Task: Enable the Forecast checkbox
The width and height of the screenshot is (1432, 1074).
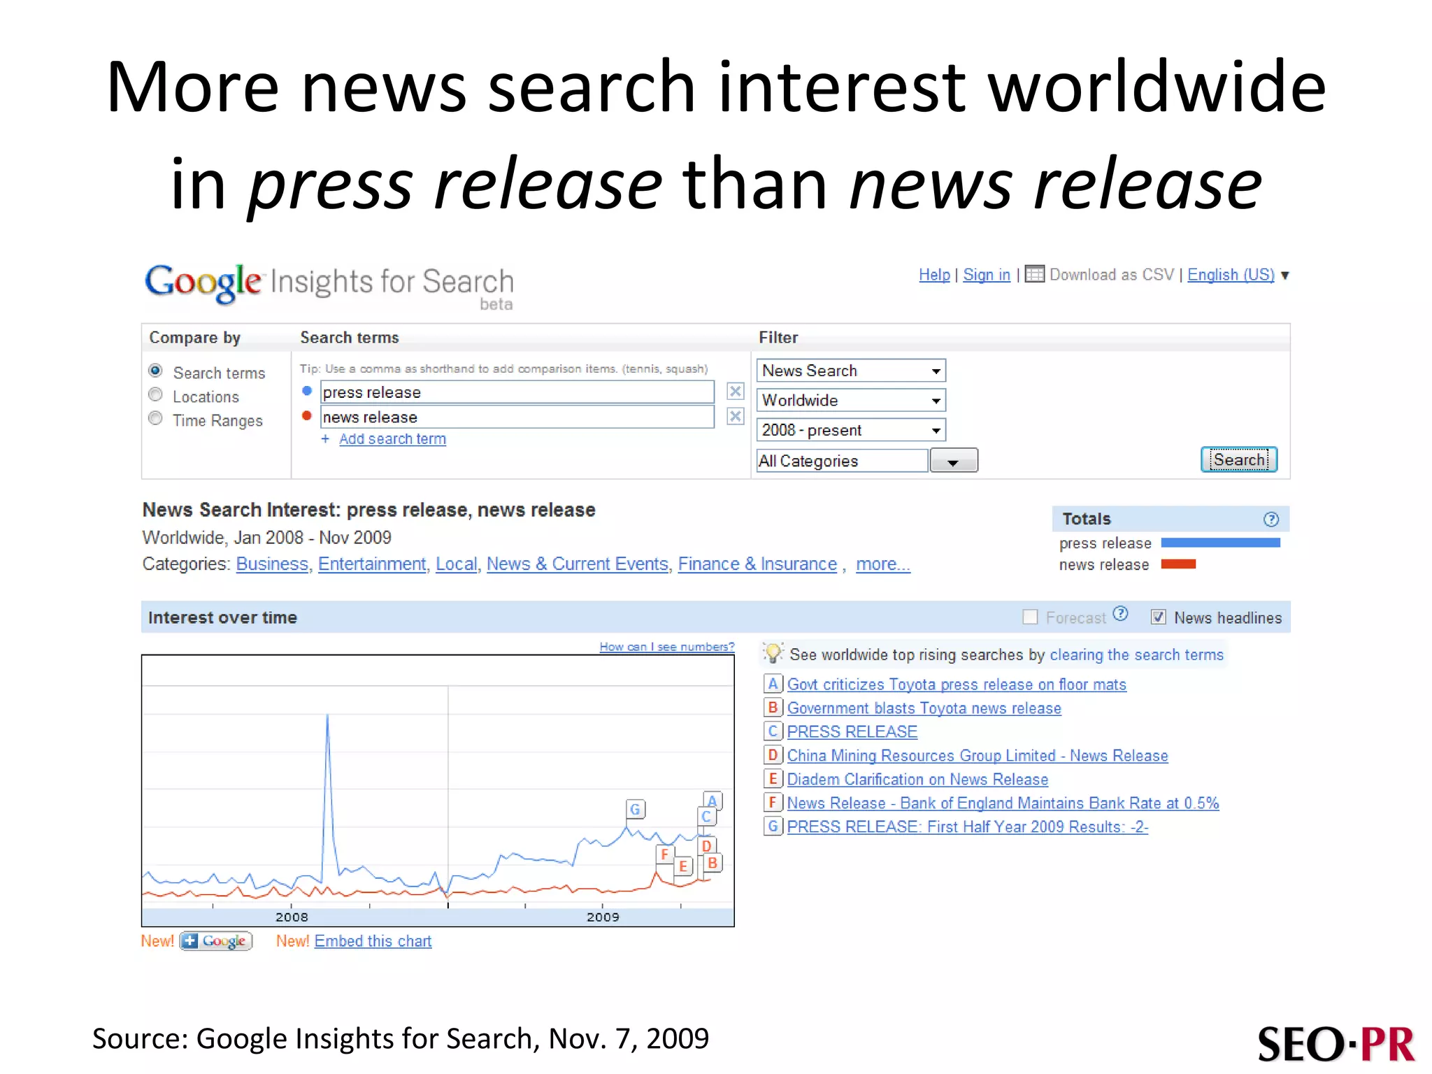Action: [x=1030, y=617]
